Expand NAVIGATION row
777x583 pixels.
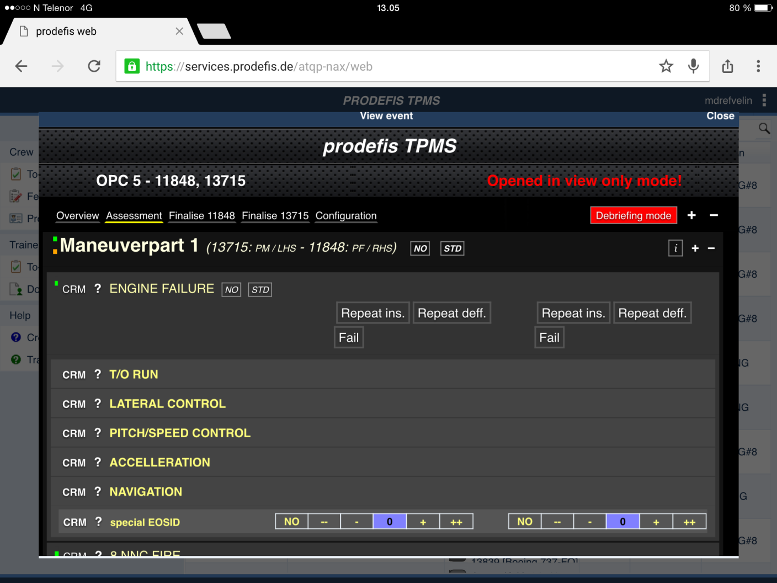pos(383,491)
